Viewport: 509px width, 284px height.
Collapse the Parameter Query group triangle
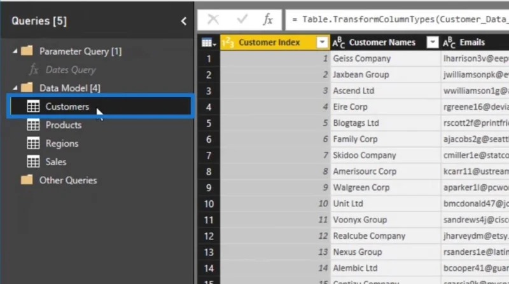15,51
